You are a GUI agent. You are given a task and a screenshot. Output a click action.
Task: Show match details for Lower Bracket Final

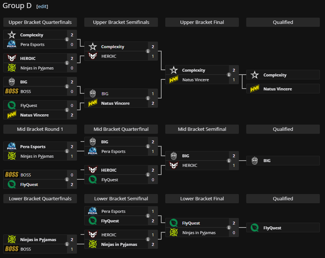229,228
